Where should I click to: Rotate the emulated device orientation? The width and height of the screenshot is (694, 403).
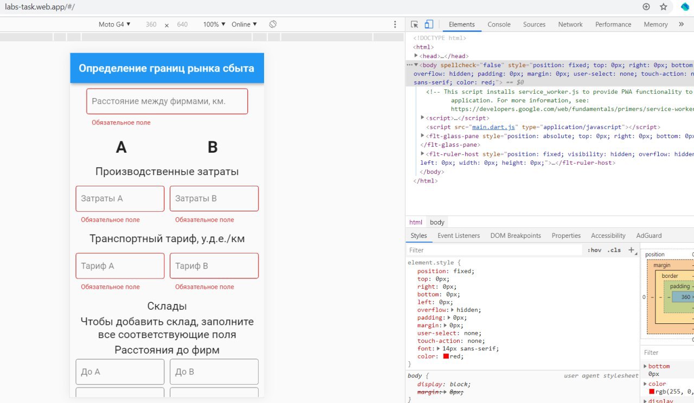[x=273, y=24]
